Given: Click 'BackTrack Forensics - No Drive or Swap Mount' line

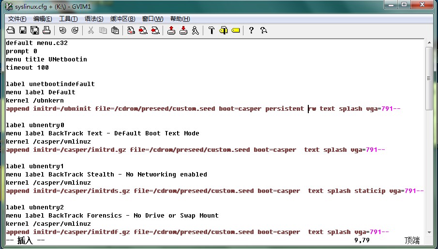Looking at the screenshot, I should coord(134,215).
